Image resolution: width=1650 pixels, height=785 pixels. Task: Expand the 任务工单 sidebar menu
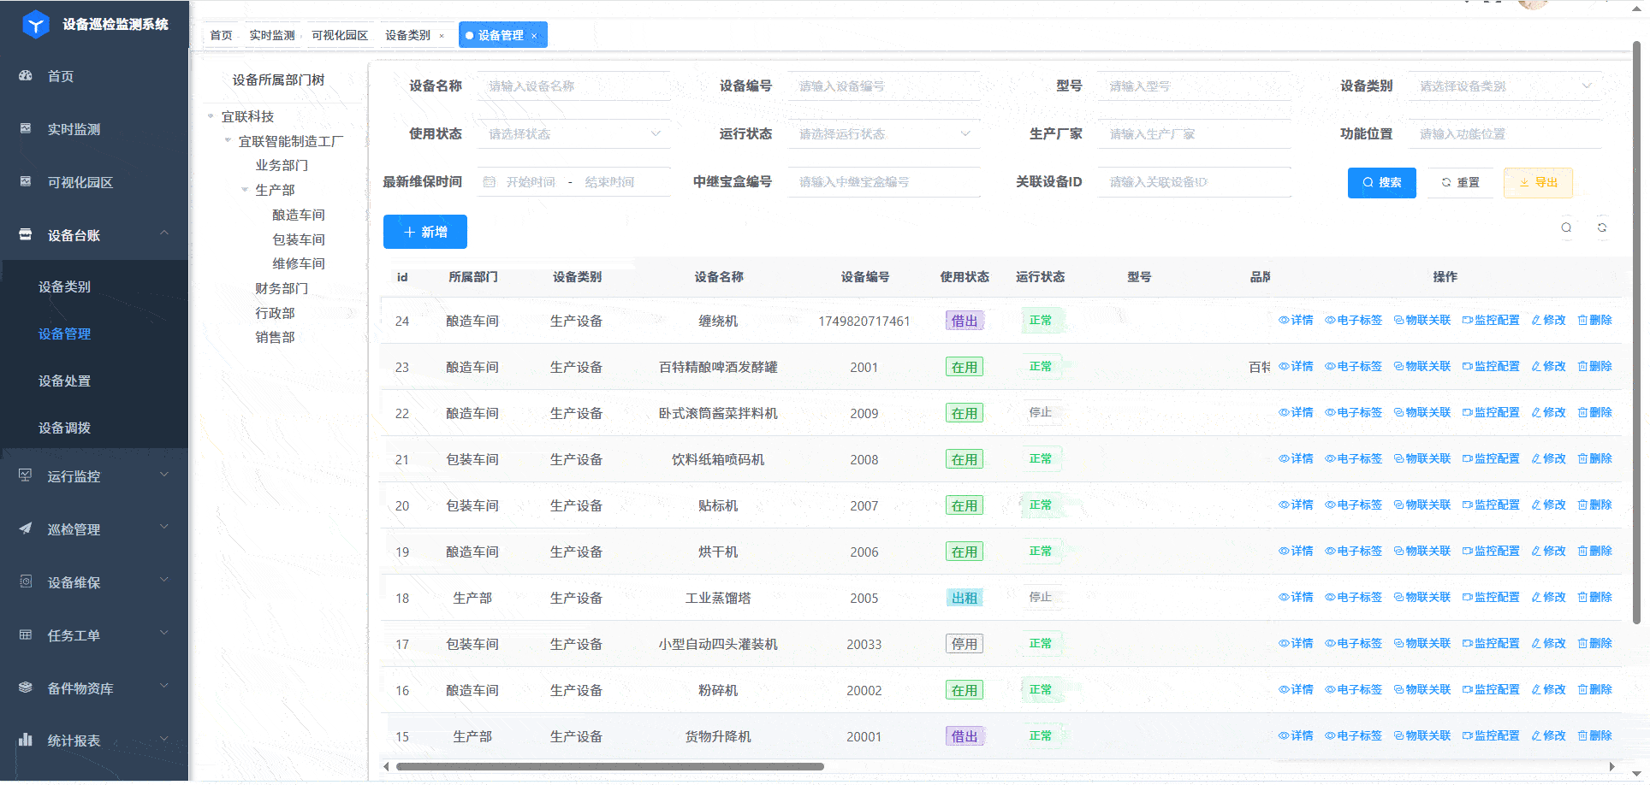tap(163, 633)
